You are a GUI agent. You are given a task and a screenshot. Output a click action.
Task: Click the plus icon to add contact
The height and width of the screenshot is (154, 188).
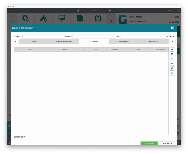(x=172, y=59)
